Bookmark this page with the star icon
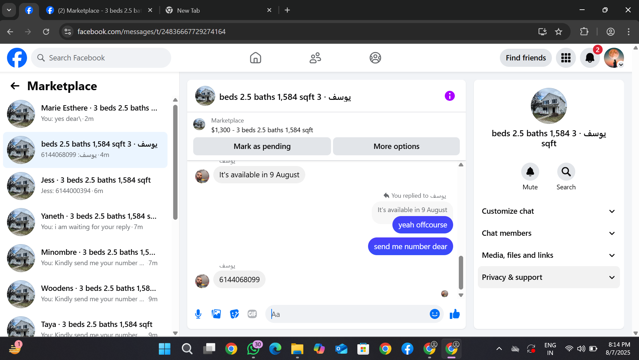Image resolution: width=639 pixels, height=360 pixels. (x=559, y=32)
